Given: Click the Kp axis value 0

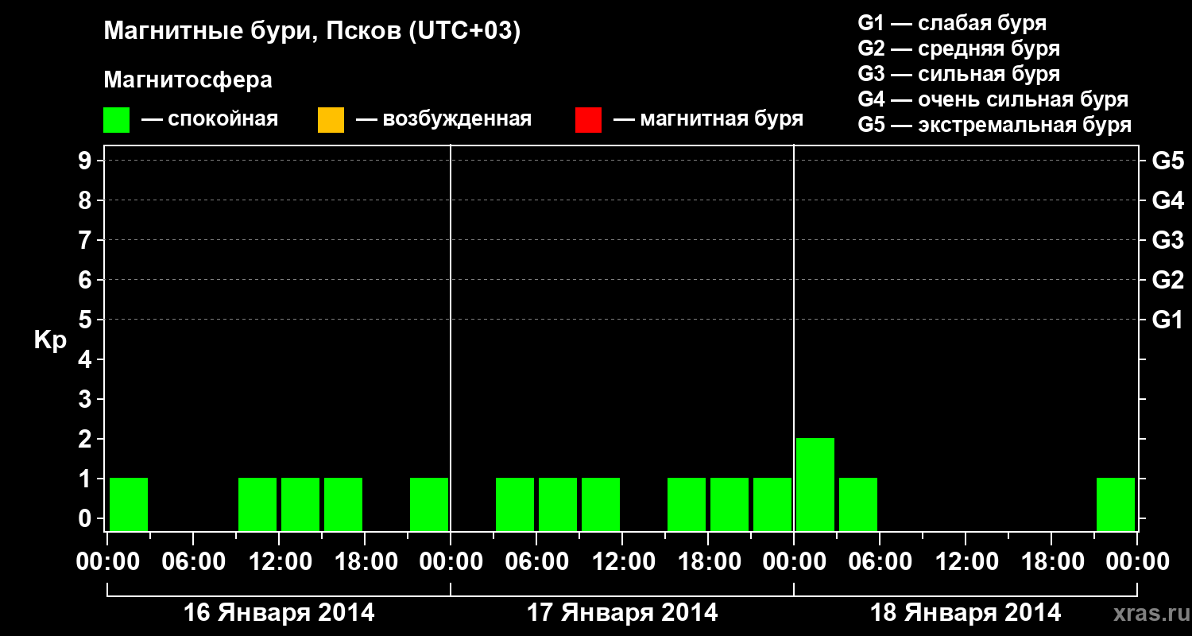Looking at the screenshot, I should coord(87,518).
